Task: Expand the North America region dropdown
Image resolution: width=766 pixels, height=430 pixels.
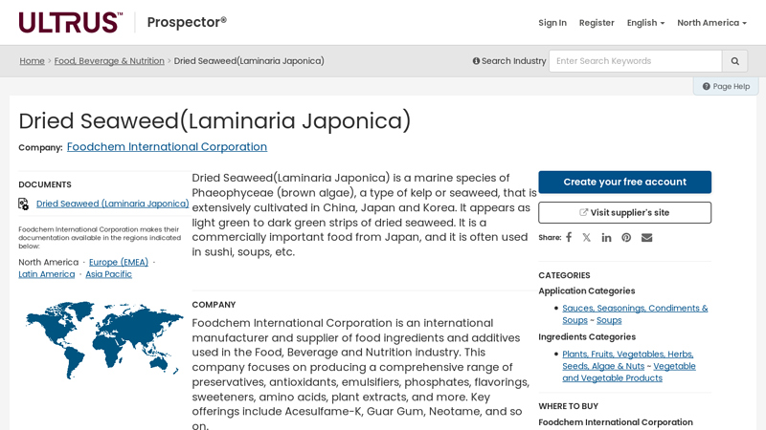Action: pyautogui.click(x=712, y=23)
